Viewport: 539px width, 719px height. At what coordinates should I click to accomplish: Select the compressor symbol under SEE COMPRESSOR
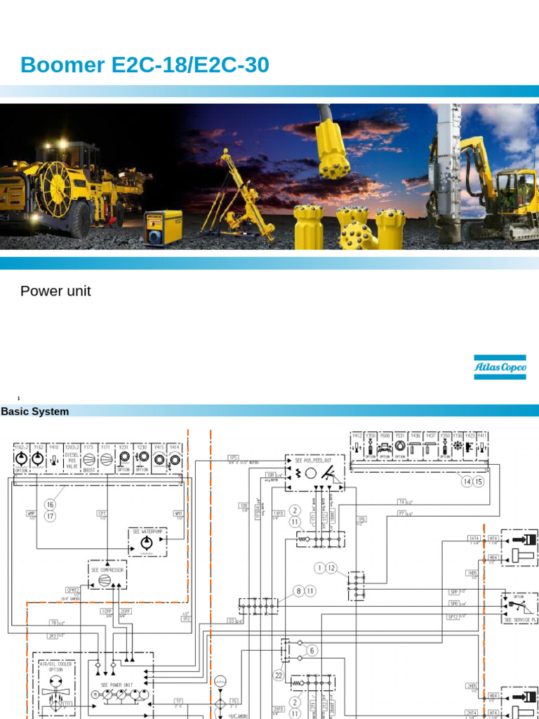click(105, 581)
